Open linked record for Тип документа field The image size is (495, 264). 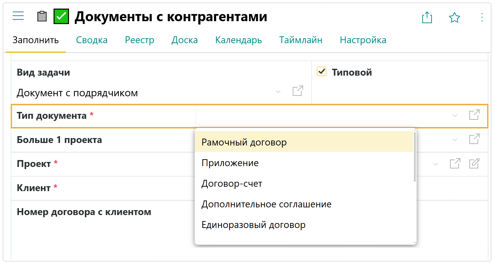tap(474, 115)
